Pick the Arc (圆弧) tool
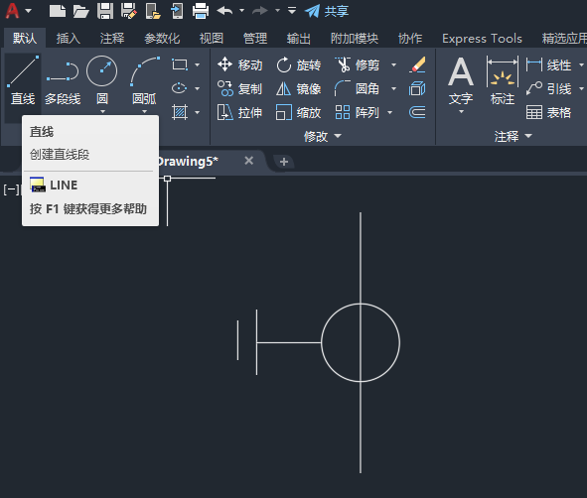Screen dimensions: 587x498 pos(144,80)
